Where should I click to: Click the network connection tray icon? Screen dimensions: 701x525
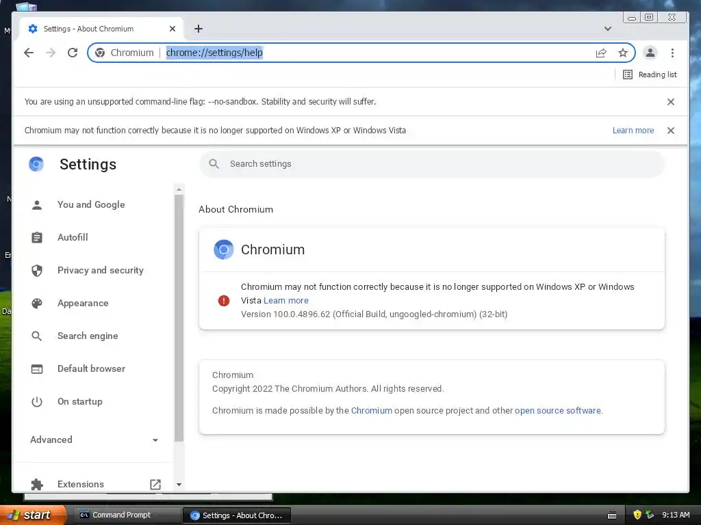point(650,515)
